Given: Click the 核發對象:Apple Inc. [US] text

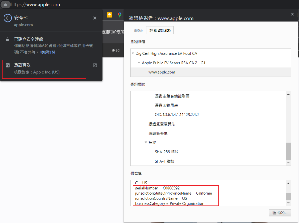Looking at the screenshot, I should coord(37,72).
